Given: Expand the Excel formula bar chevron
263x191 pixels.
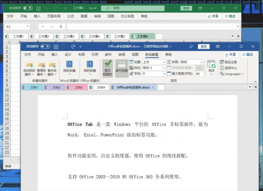Looking at the screenshot, I should 238,26.
